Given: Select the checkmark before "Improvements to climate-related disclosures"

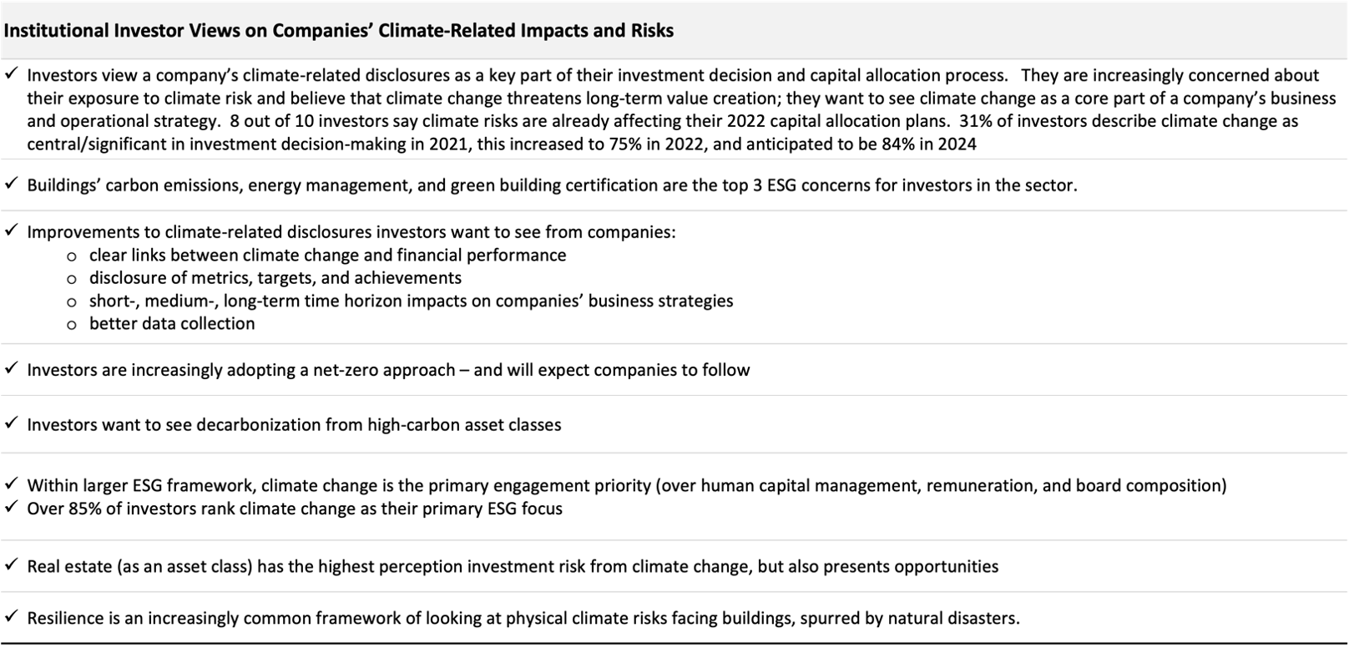Looking at the screenshot, I should pyautogui.click(x=11, y=230).
